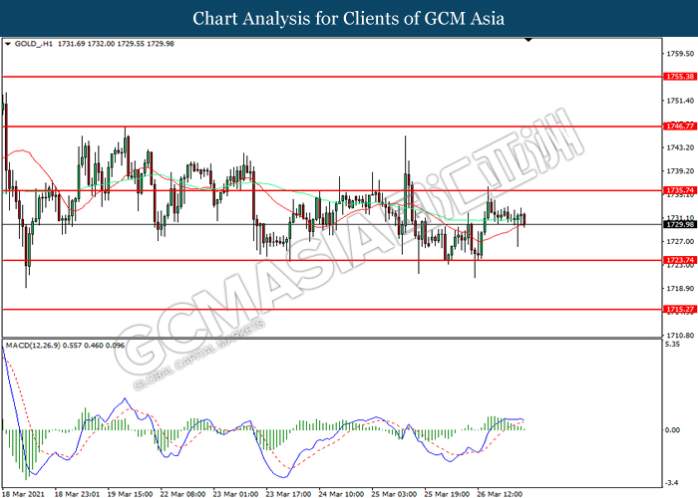Select the 1723.74 red price label
The image size is (698, 498).
tap(680, 260)
